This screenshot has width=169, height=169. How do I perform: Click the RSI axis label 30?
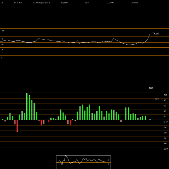coord(2,50)
